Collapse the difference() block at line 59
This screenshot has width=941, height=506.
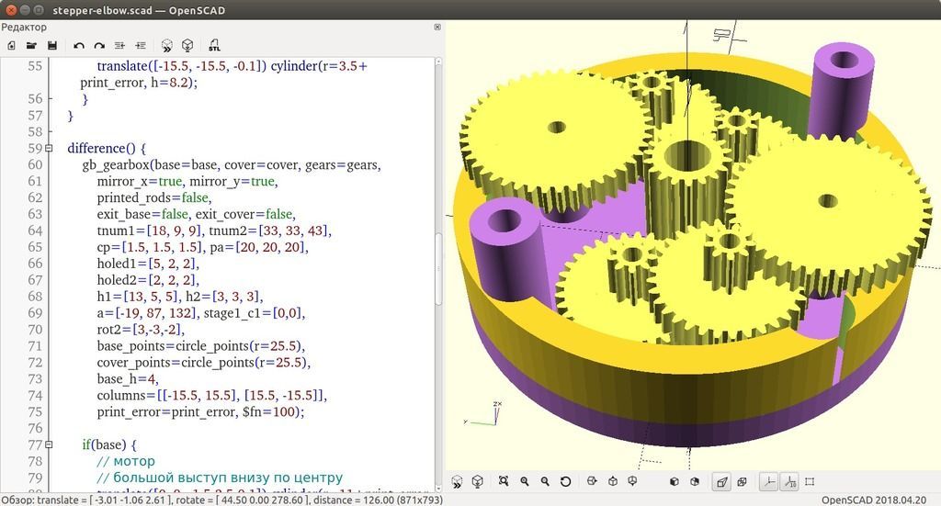click(49, 148)
